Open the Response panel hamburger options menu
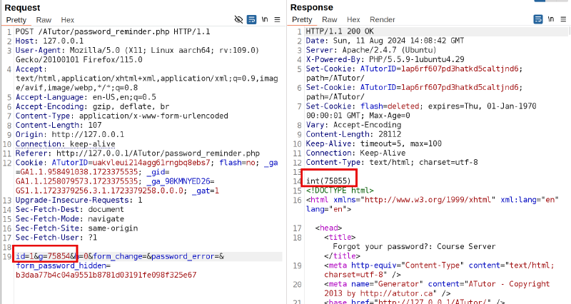 (x=563, y=19)
